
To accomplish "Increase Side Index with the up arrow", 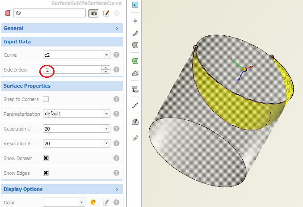I will tap(105, 68).
